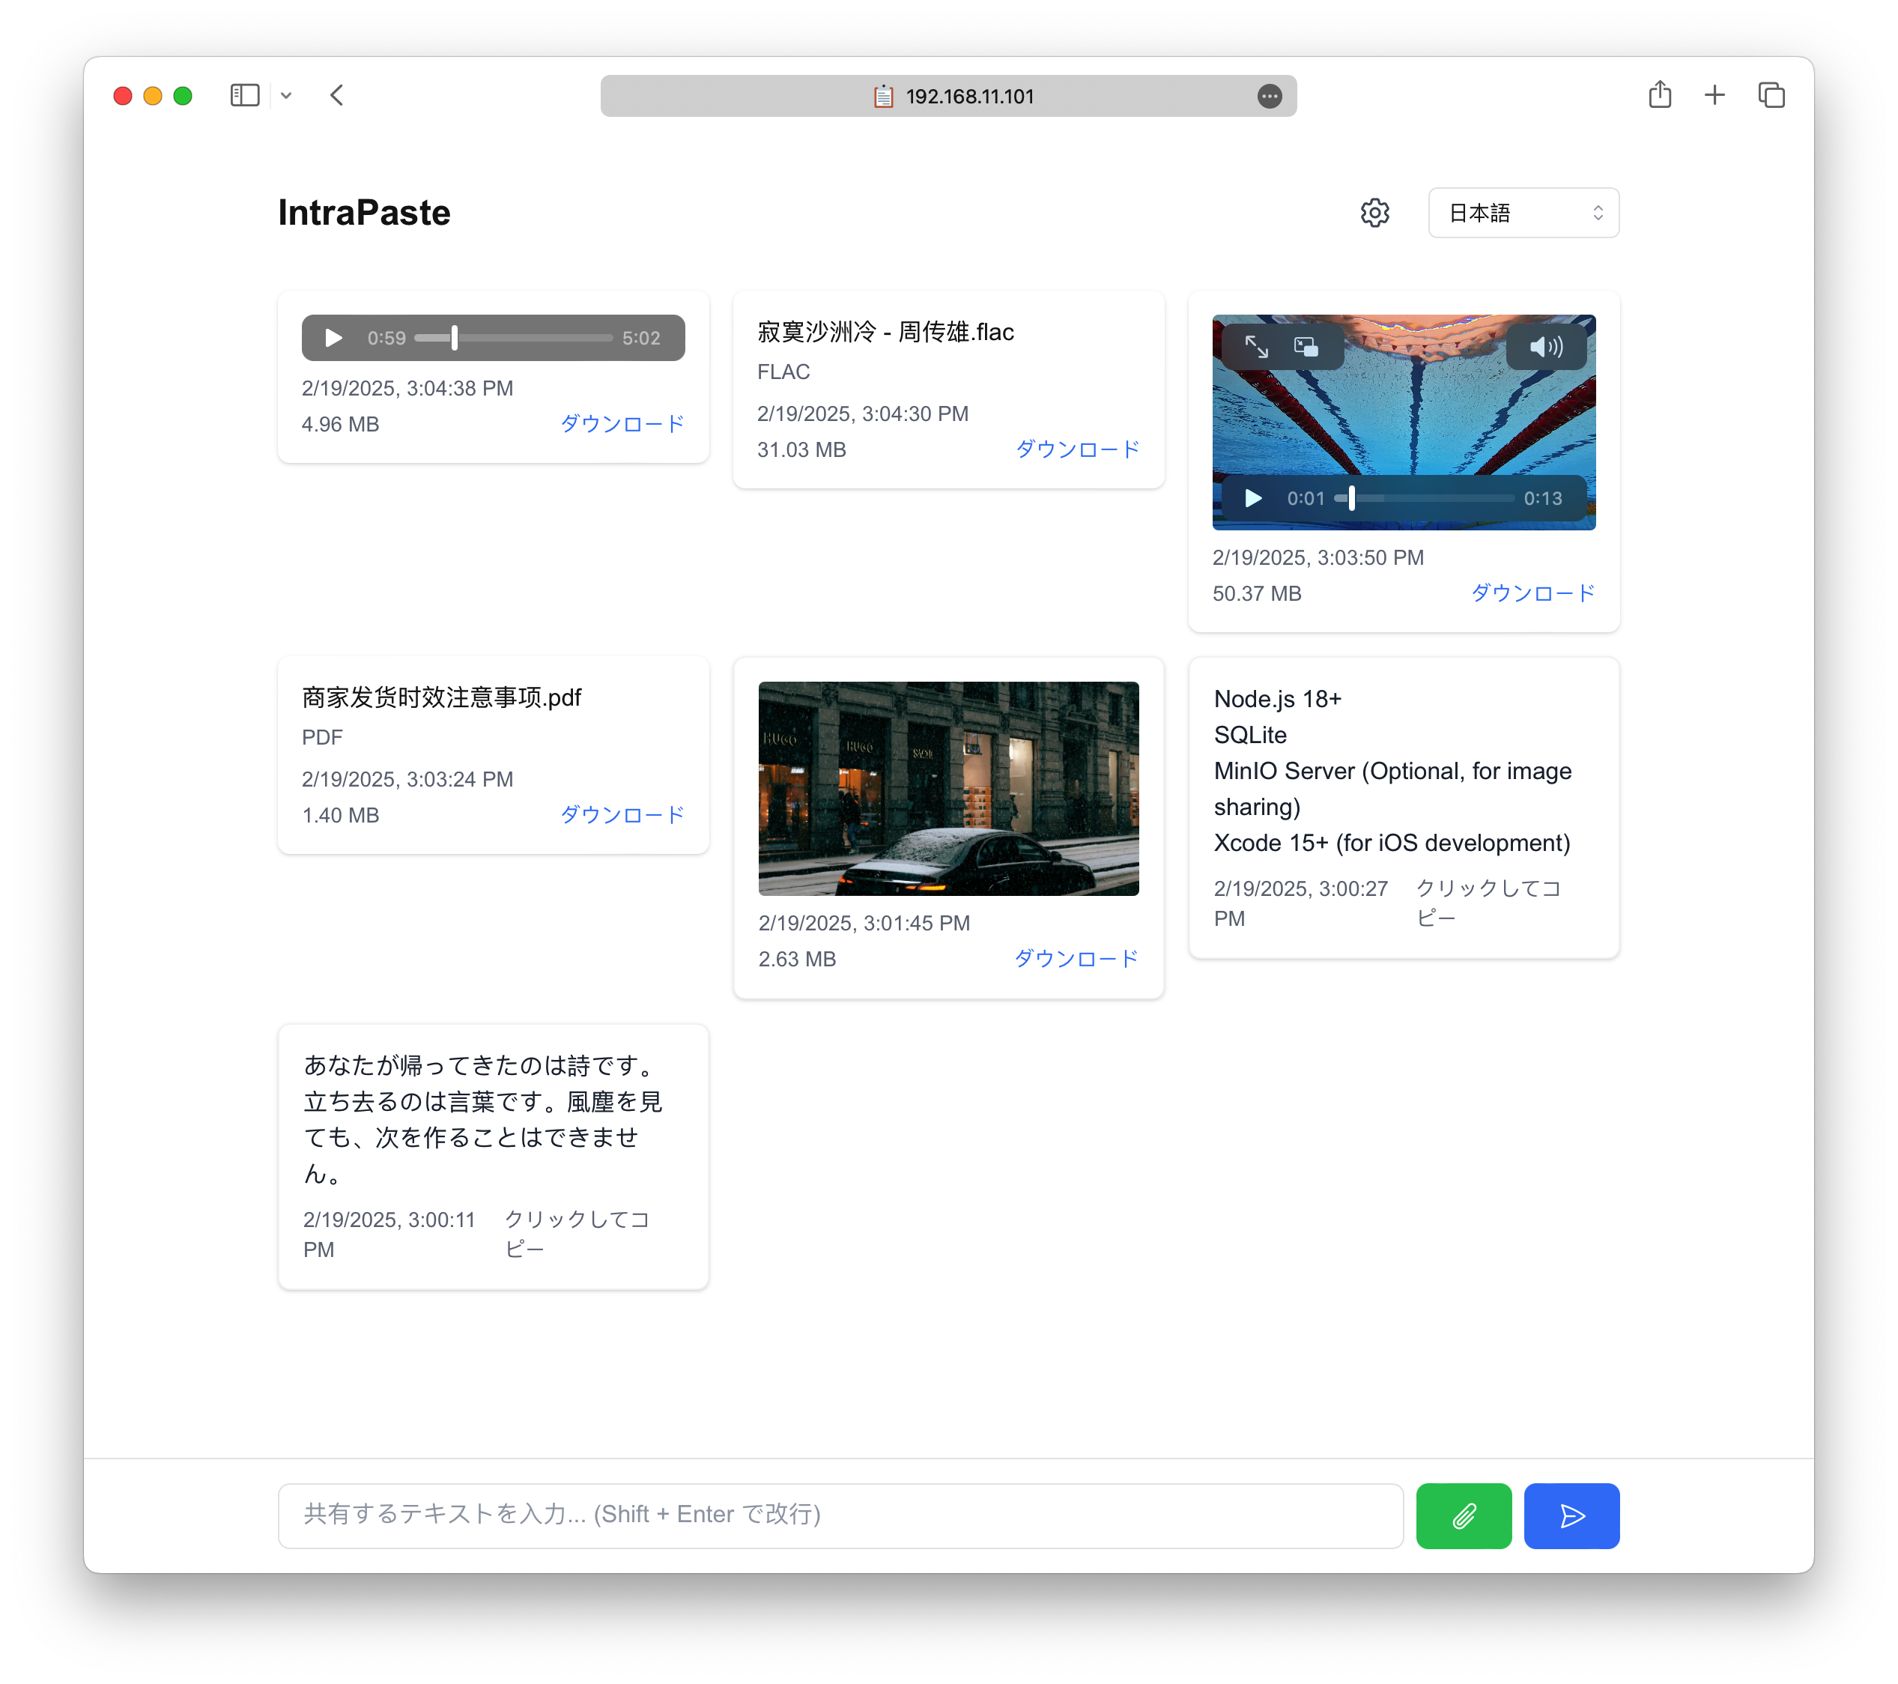The image size is (1898, 1684).
Task: Show the tab overview icon
Action: click(1771, 94)
